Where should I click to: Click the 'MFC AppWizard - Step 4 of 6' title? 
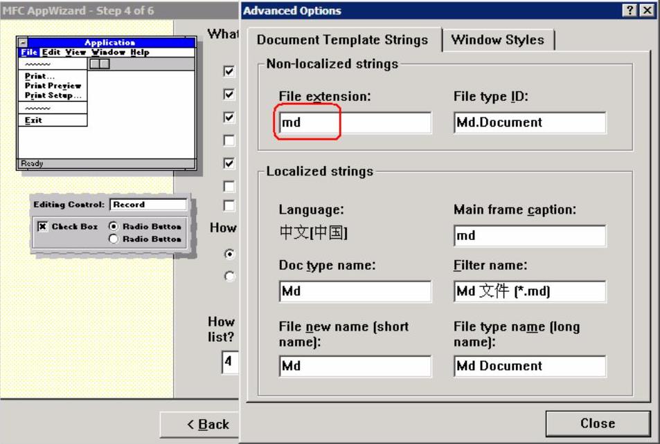[78, 10]
